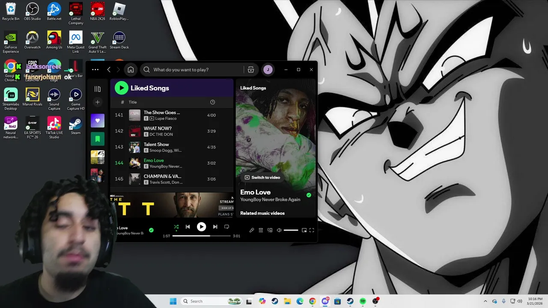The image size is (548, 308).
Task: Go forward with Spotify right arrow
Action: coord(119,70)
